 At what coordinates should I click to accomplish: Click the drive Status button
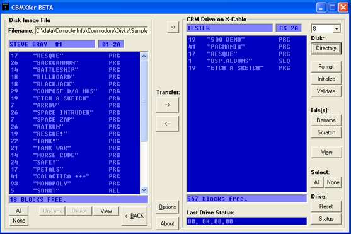pos(326,218)
